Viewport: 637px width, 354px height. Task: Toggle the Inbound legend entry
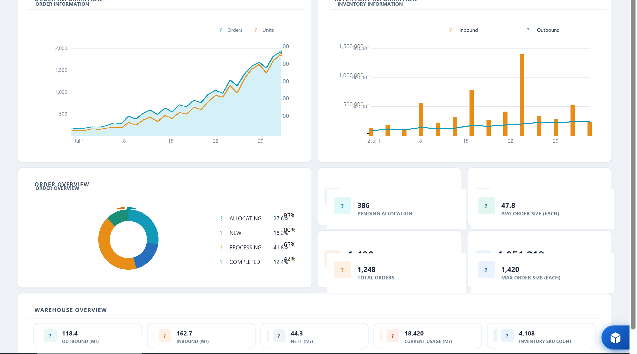click(x=463, y=30)
